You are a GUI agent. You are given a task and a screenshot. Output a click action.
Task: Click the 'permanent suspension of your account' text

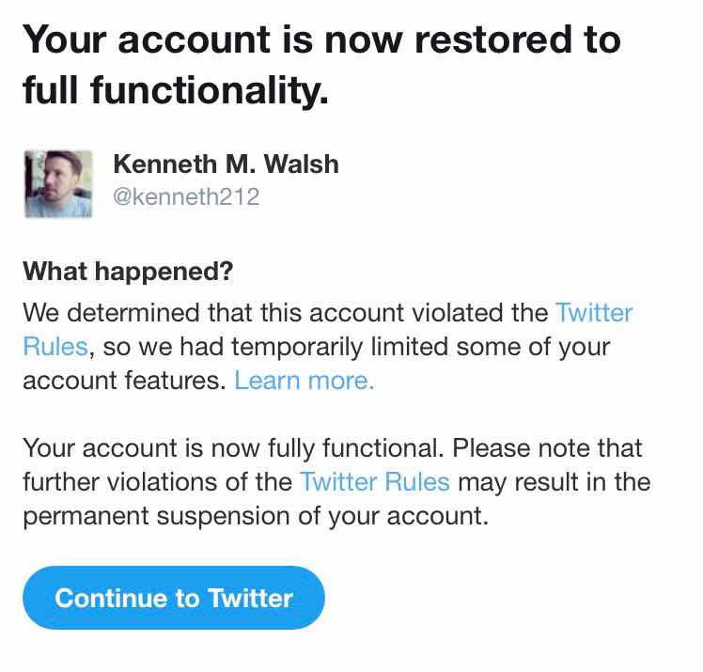(x=256, y=516)
